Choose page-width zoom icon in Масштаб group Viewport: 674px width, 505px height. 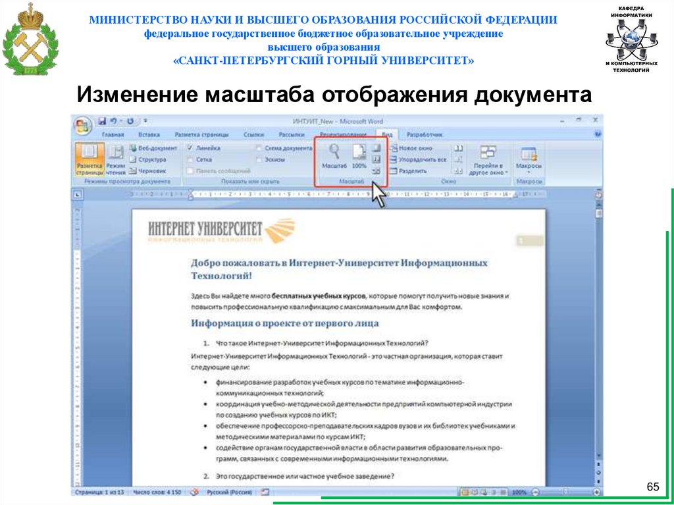[x=376, y=171]
